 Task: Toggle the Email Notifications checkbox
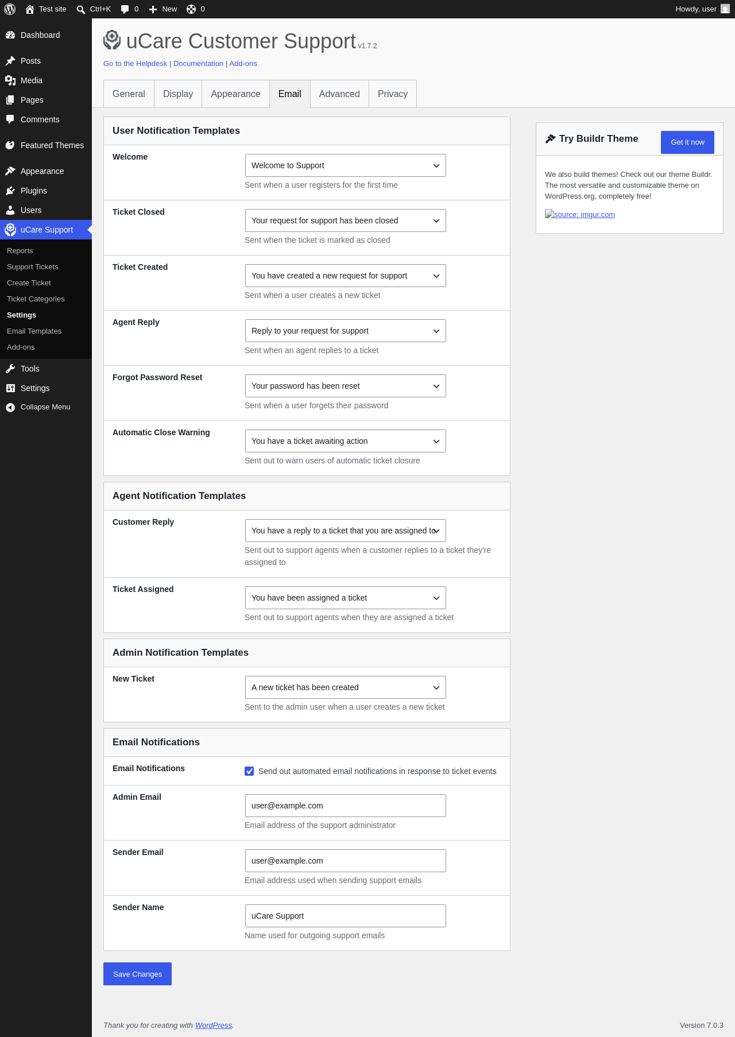coord(249,771)
